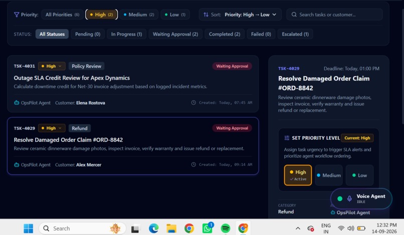The height and width of the screenshot is (235, 404).
Task: Open Outage SLA Credit Review for Apex Dynamics
Action: pyautogui.click(x=72, y=78)
